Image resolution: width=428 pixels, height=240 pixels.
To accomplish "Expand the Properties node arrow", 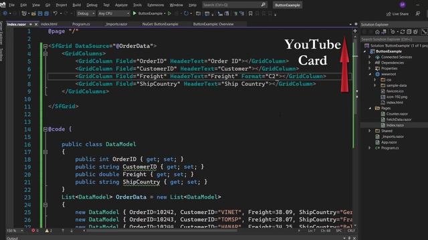I will [x=370, y=69].
